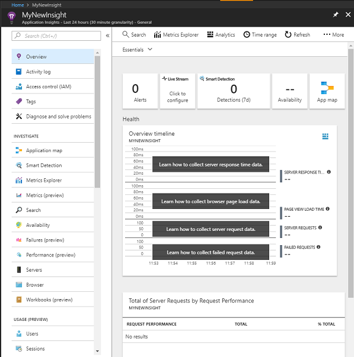Launch Analytics from the toolbar
Image resolution: width=354 pixels, height=357 pixels.
pyautogui.click(x=221, y=34)
